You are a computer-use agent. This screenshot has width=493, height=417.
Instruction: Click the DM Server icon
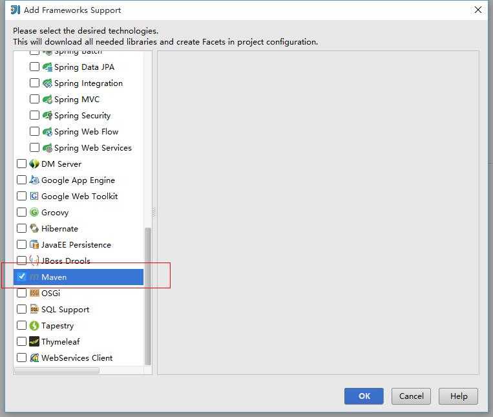point(34,164)
